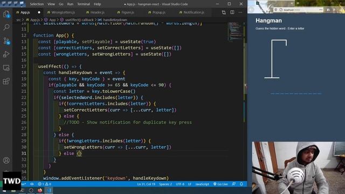Viewport: 345px width, 194px height.
Task: Click the hidden word letter blanks
Action: click(296, 94)
